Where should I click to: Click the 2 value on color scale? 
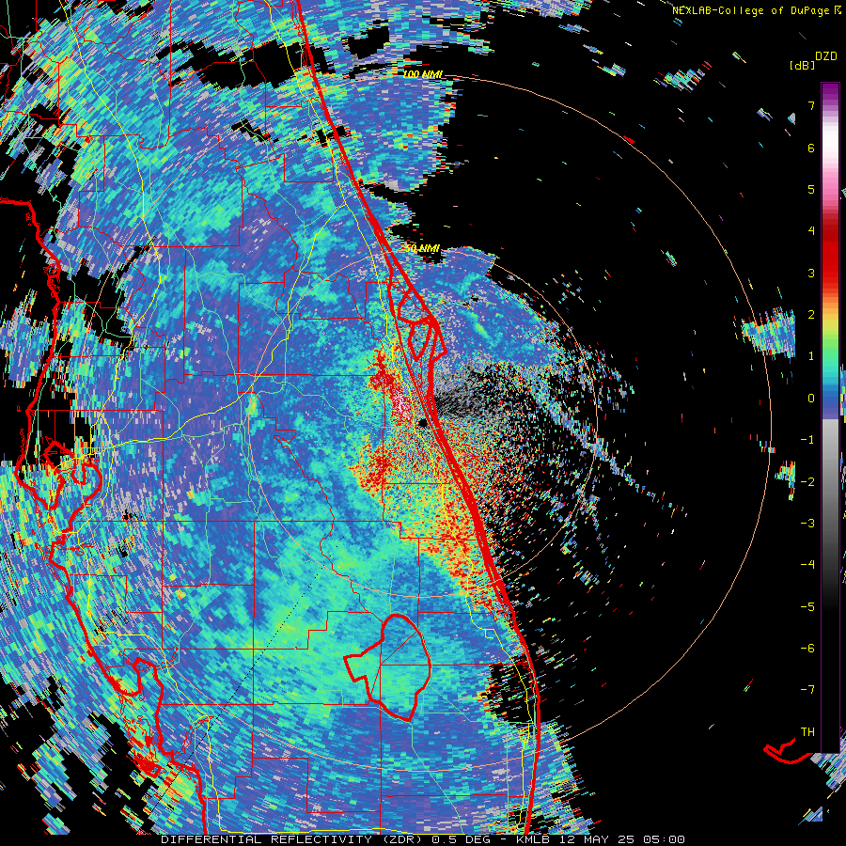811,315
